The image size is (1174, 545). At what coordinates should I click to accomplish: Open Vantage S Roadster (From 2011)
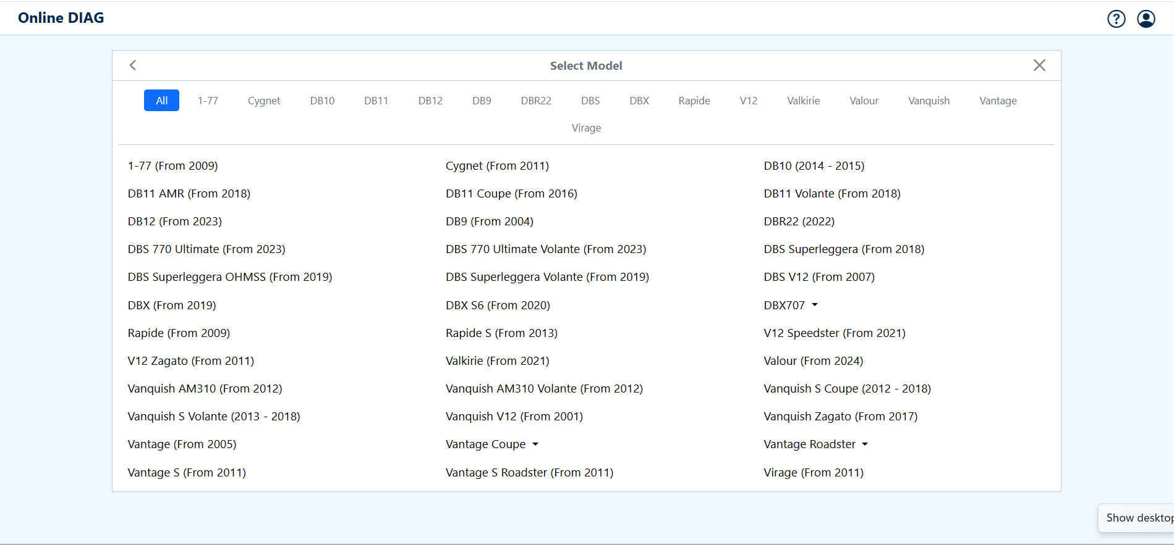[529, 473]
